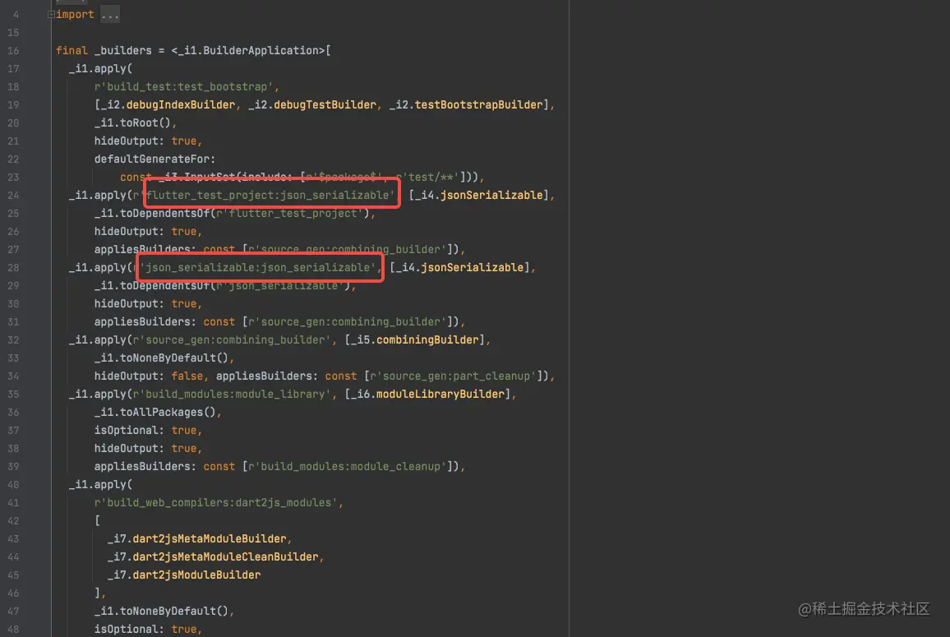This screenshot has width=950, height=637.
Task: Click dart2jsMetaModuleBuilder identifier
Action: (209, 539)
